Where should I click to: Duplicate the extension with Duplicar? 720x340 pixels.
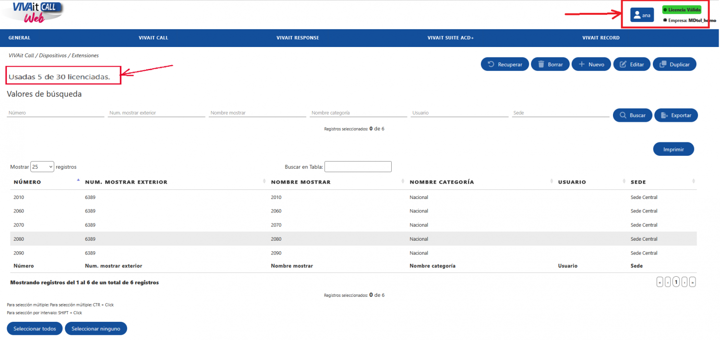(x=674, y=64)
